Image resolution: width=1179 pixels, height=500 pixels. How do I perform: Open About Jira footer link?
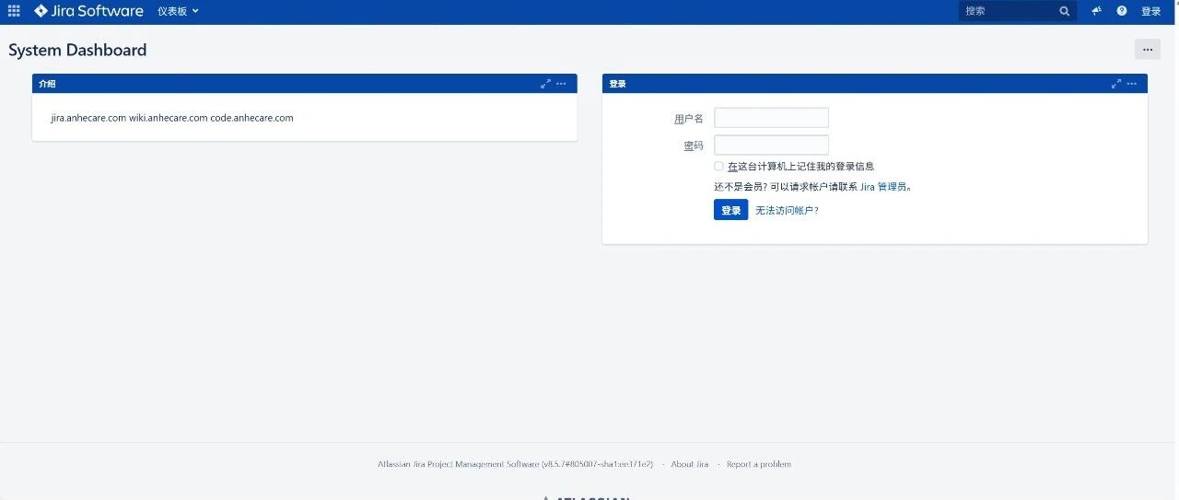pyautogui.click(x=690, y=464)
